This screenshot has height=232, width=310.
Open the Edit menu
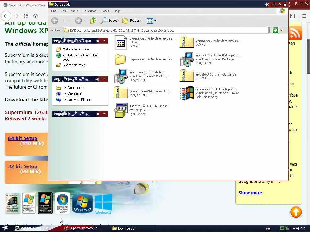tap(64, 11)
